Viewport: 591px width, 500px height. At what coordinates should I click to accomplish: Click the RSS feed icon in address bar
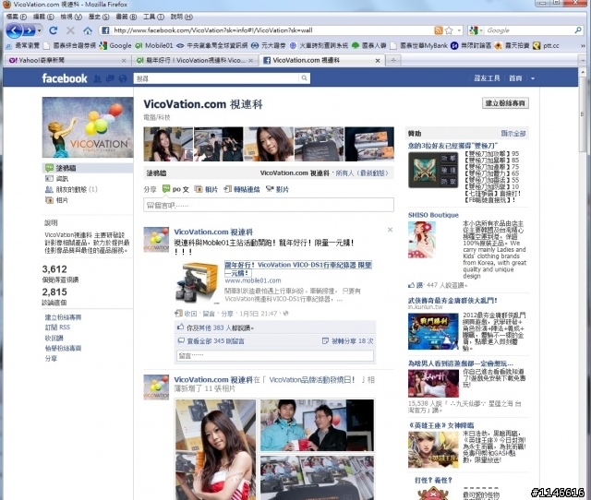(439, 30)
